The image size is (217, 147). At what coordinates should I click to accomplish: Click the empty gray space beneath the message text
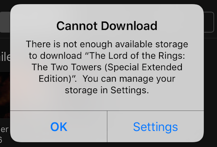[x=107, y=103]
